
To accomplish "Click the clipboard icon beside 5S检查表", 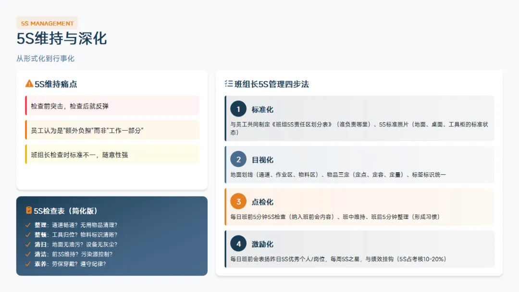I will point(29,210).
